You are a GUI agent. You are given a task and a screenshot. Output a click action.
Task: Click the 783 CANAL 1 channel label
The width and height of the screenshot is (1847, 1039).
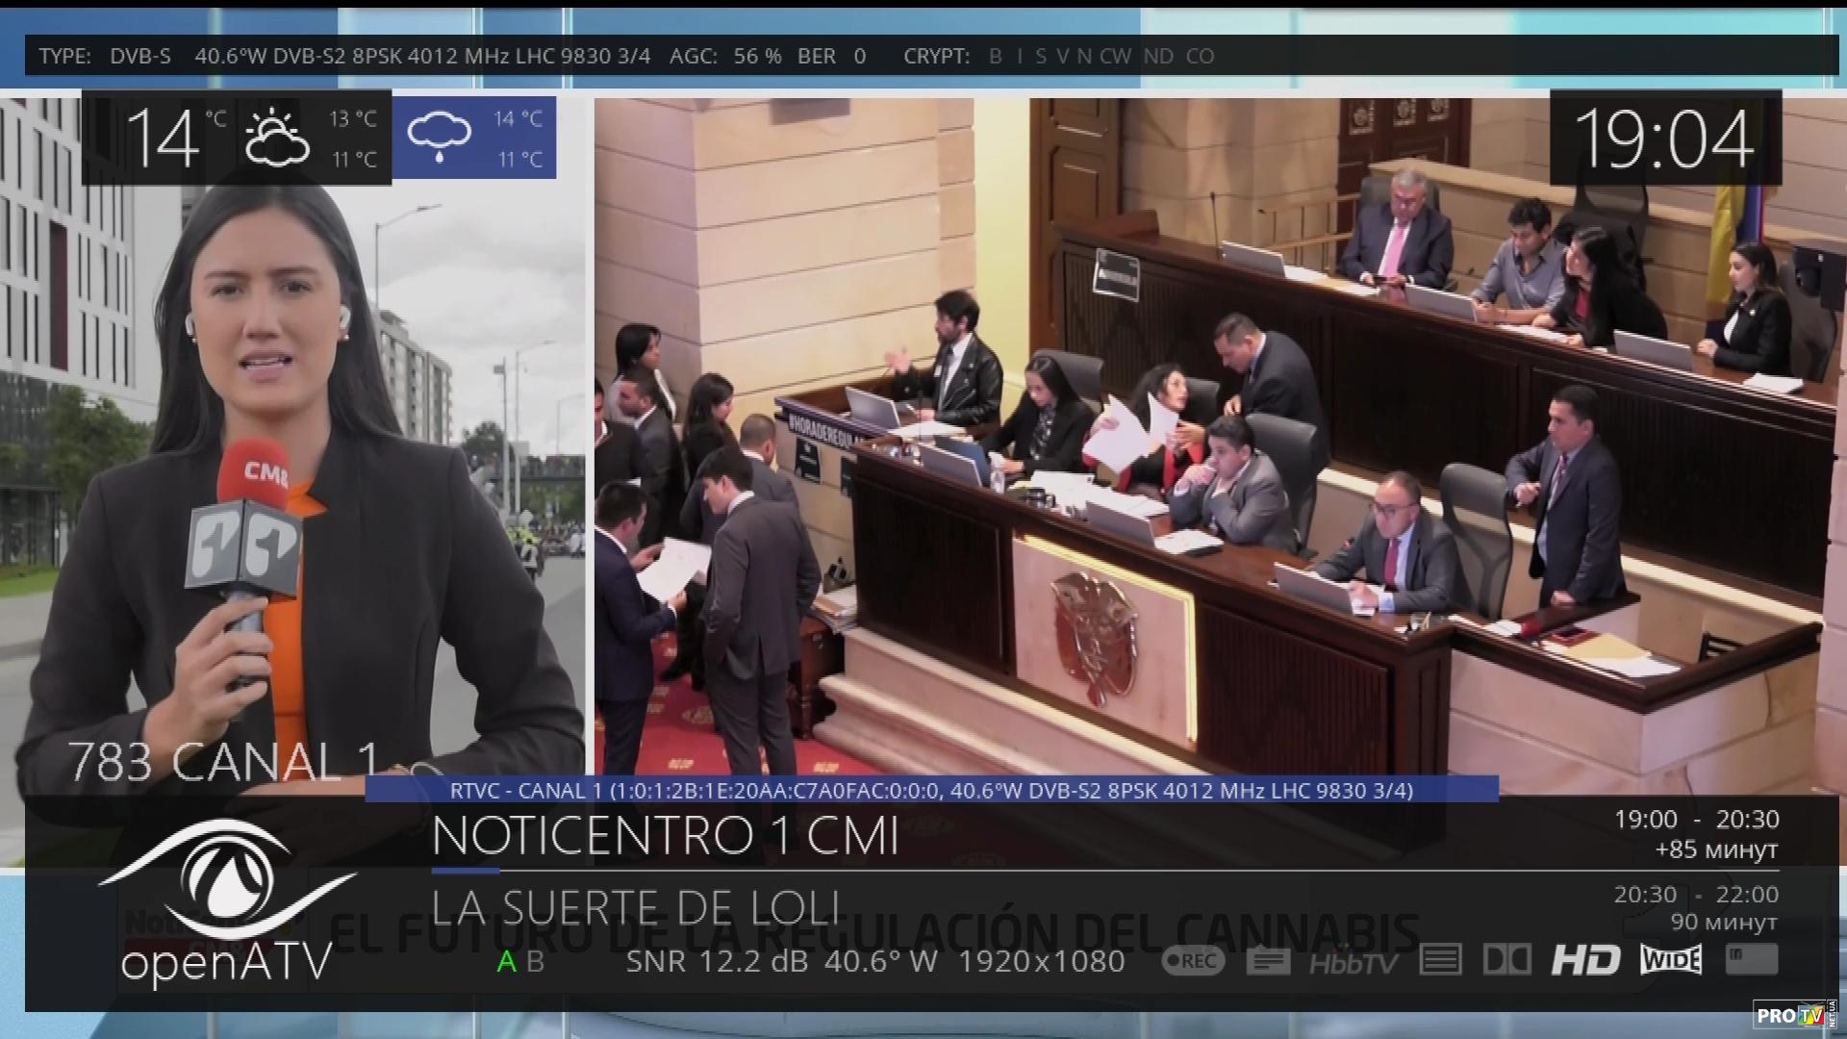click(x=223, y=762)
